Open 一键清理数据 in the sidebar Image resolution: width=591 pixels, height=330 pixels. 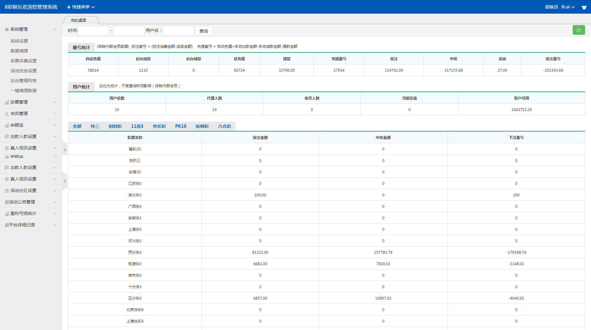(24, 91)
